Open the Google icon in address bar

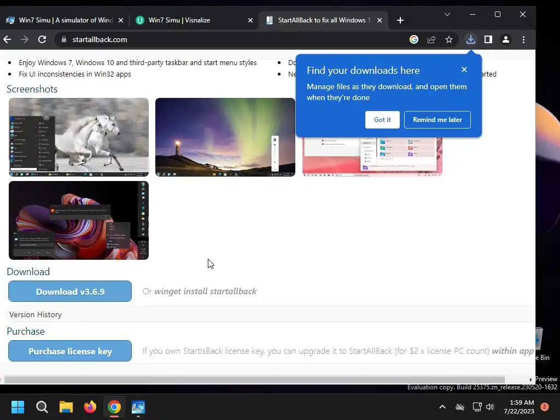tap(414, 39)
